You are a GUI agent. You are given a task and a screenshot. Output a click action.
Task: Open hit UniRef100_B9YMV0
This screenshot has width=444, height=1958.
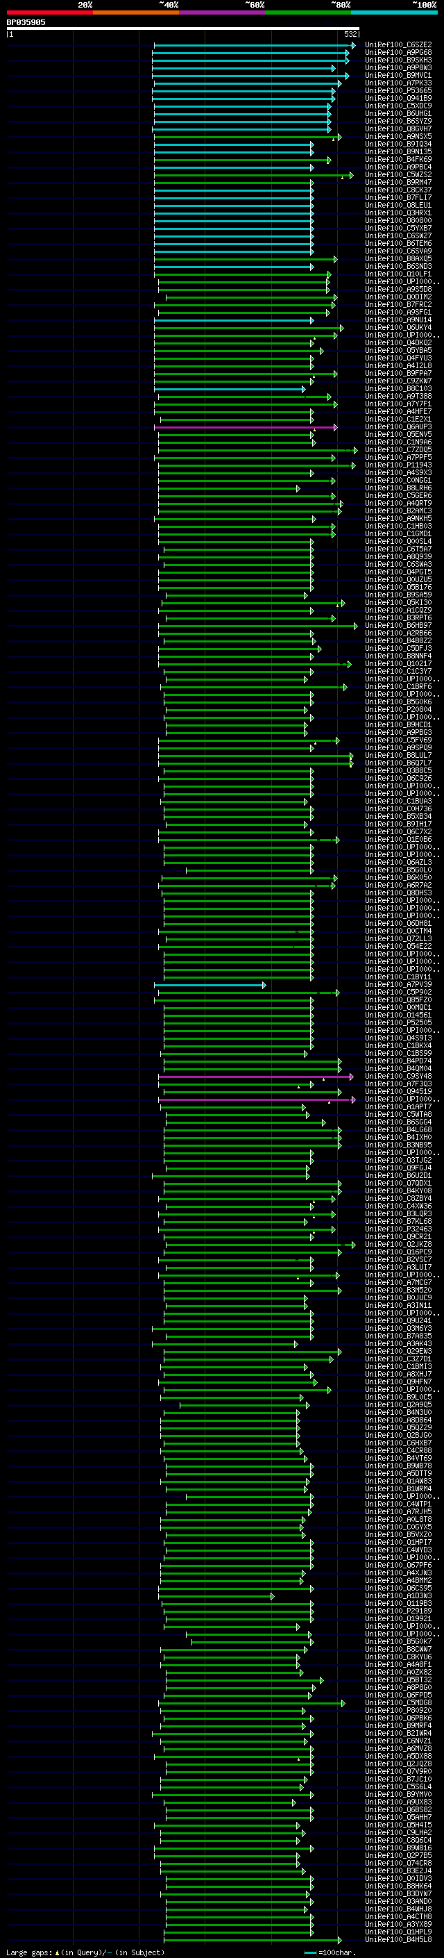(x=398, y=1795)
